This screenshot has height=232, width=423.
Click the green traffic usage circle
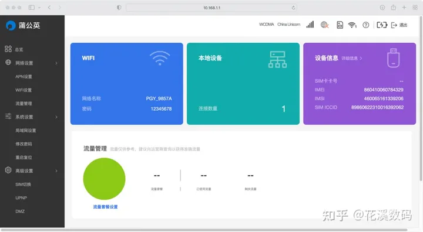pyautogui.click(x=104, y=179)
